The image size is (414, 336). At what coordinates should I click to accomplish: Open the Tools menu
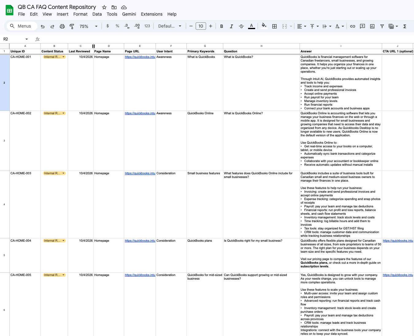pyautogui.click(x=112, y=14)
